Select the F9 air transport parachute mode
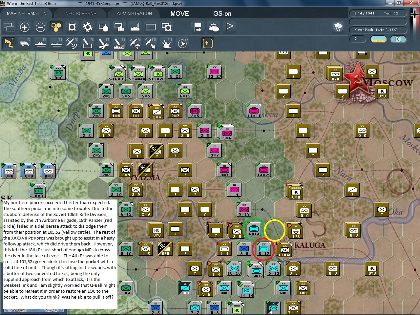 pyautogui.click(x=135, y=43)
